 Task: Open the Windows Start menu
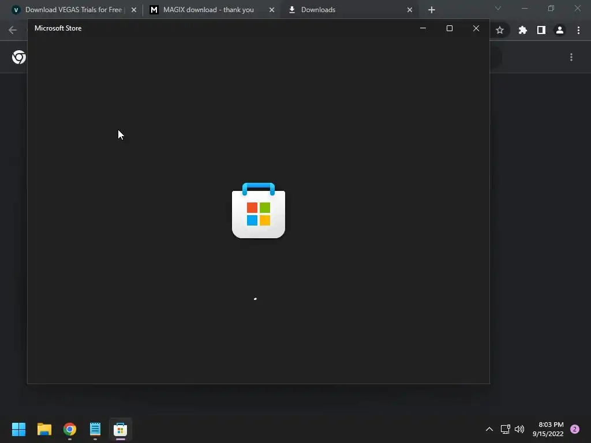[18, 429]
